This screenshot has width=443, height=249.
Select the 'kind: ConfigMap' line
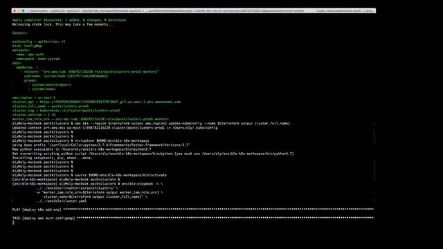[27, 46]
